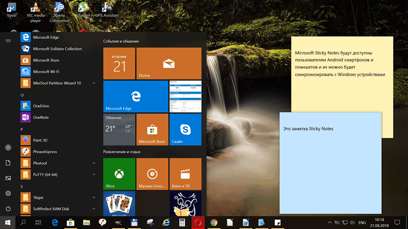Open the uTorrent desktop shortcut
This screenshot has height=229, width=408.
point(83,10)
